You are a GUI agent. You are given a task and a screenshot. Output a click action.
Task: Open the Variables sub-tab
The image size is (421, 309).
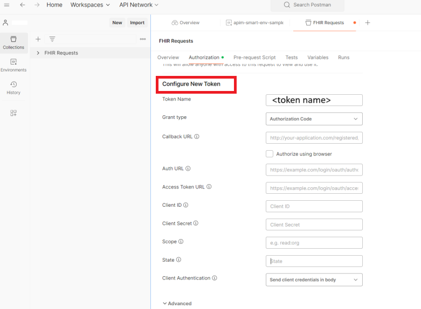coord(318,58)
